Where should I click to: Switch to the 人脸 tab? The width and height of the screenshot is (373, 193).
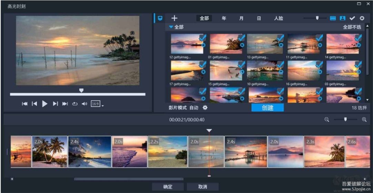(279, 18)
